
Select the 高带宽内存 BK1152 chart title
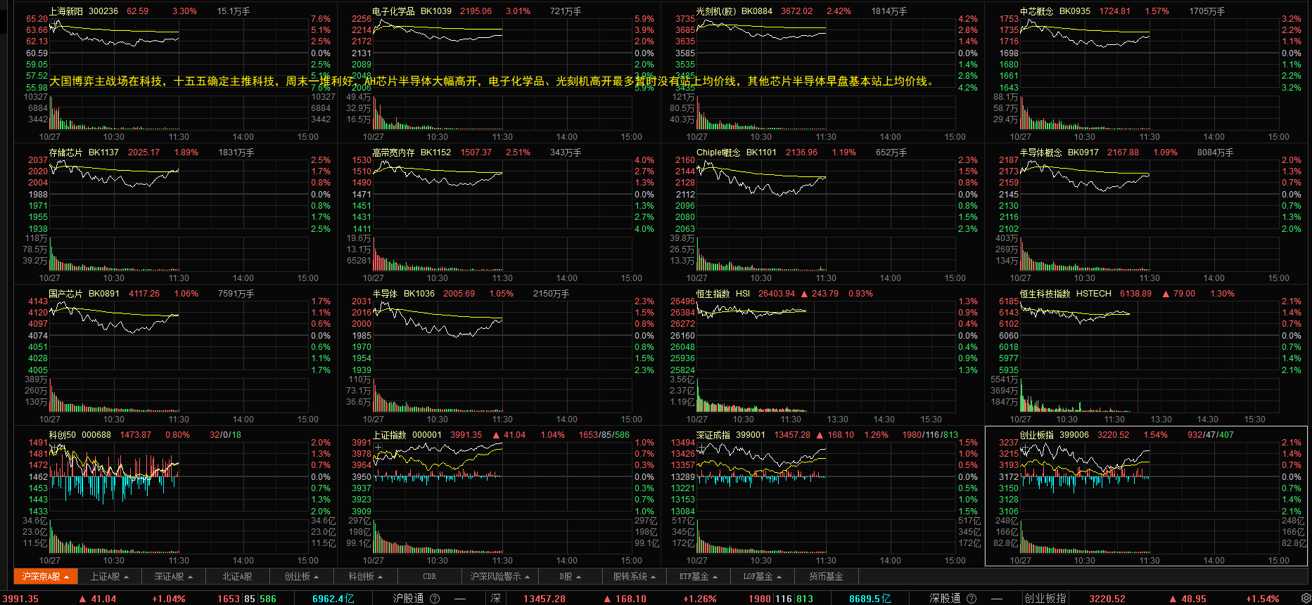(x=412, y=152)
